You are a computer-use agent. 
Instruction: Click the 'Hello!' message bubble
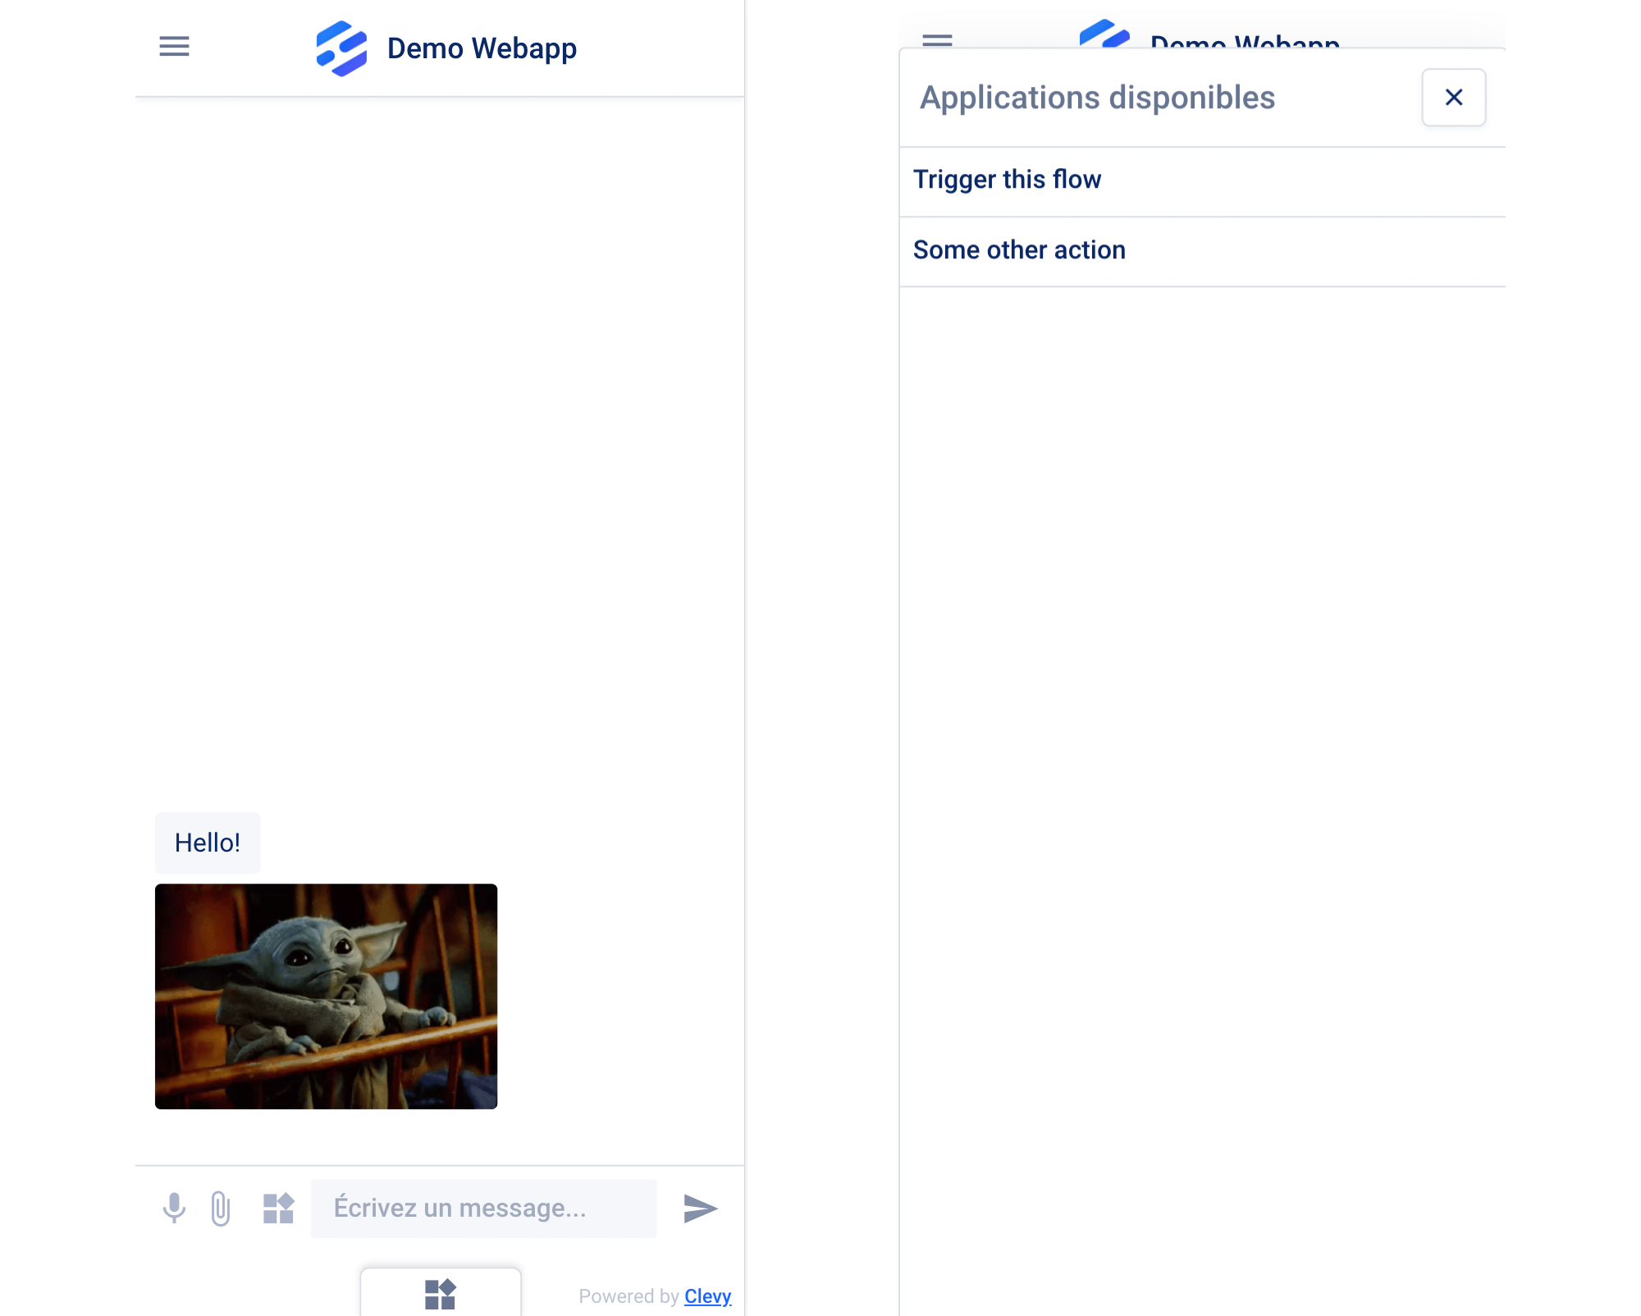[x=208, y=843]
